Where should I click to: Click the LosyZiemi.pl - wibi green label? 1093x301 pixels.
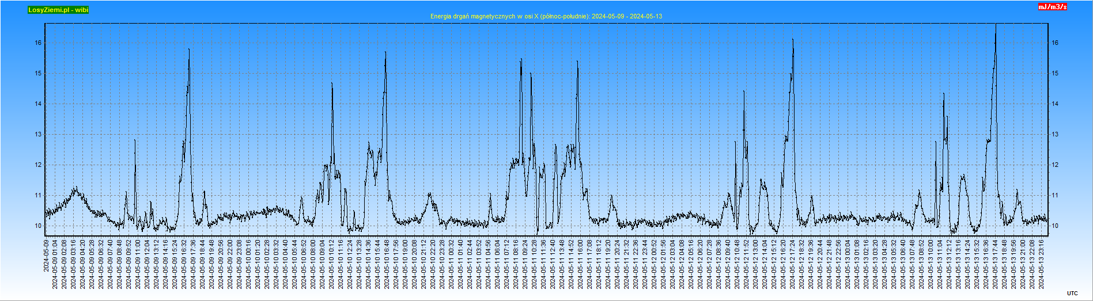pos(58,10)
